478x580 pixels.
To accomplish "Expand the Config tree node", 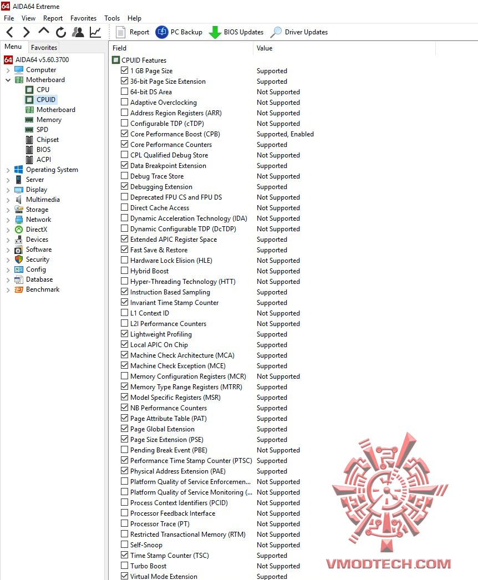I will coord(8,269).
